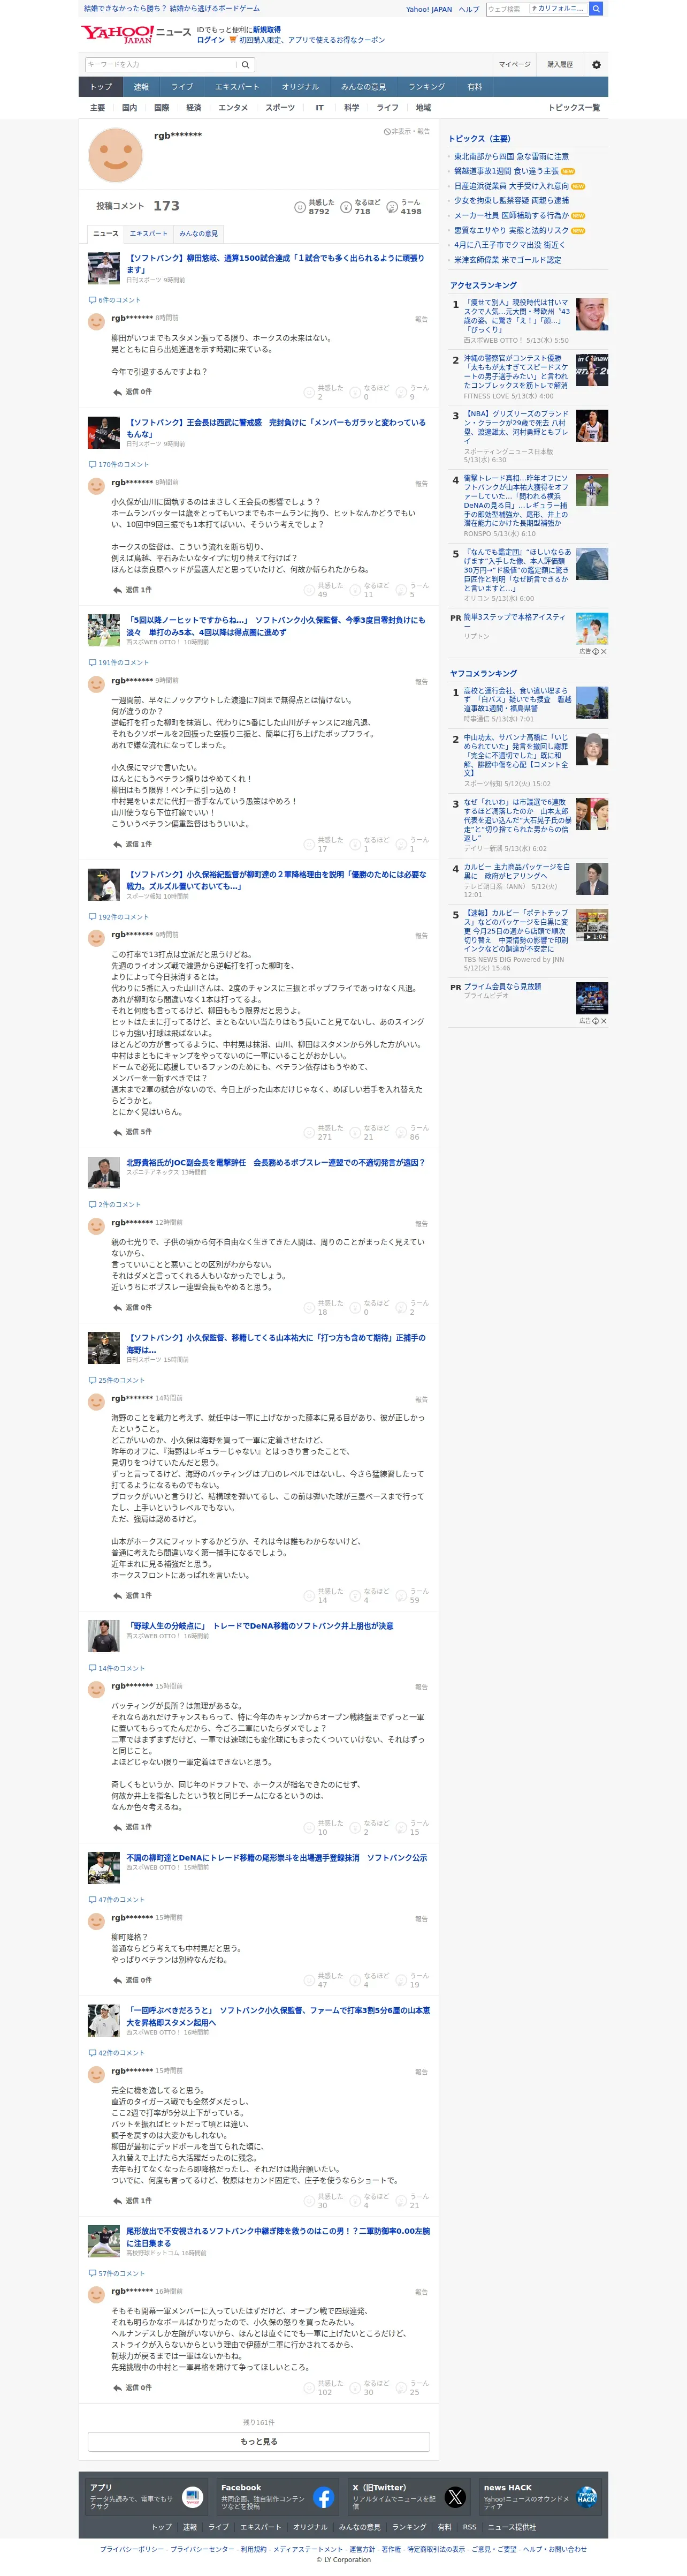Expand 返信 1件 under 山本祐大 comment
The width and height of the screenshot is (687, 2576).
pos(132,1595)
